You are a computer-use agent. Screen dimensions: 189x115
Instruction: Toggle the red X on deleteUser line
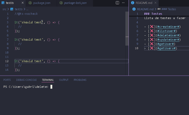(152, 35)
